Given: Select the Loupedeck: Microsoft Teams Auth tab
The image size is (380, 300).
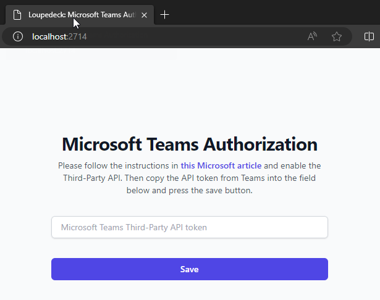Looking at the screenshot, I should coord(80,15).
